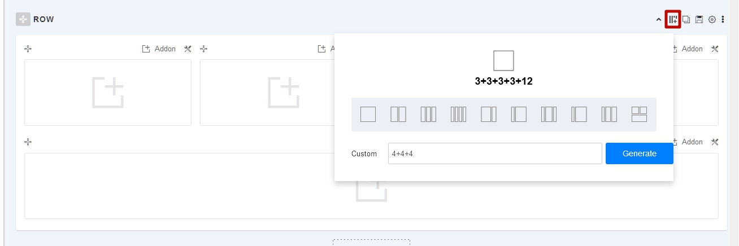
Task: Select the single full-width column layout
Action: (368, 115)
